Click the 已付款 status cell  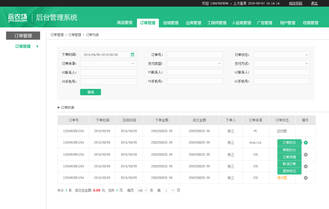tap(282, 131)
